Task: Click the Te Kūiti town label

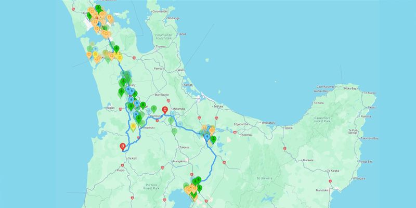Action: point(133,159)
